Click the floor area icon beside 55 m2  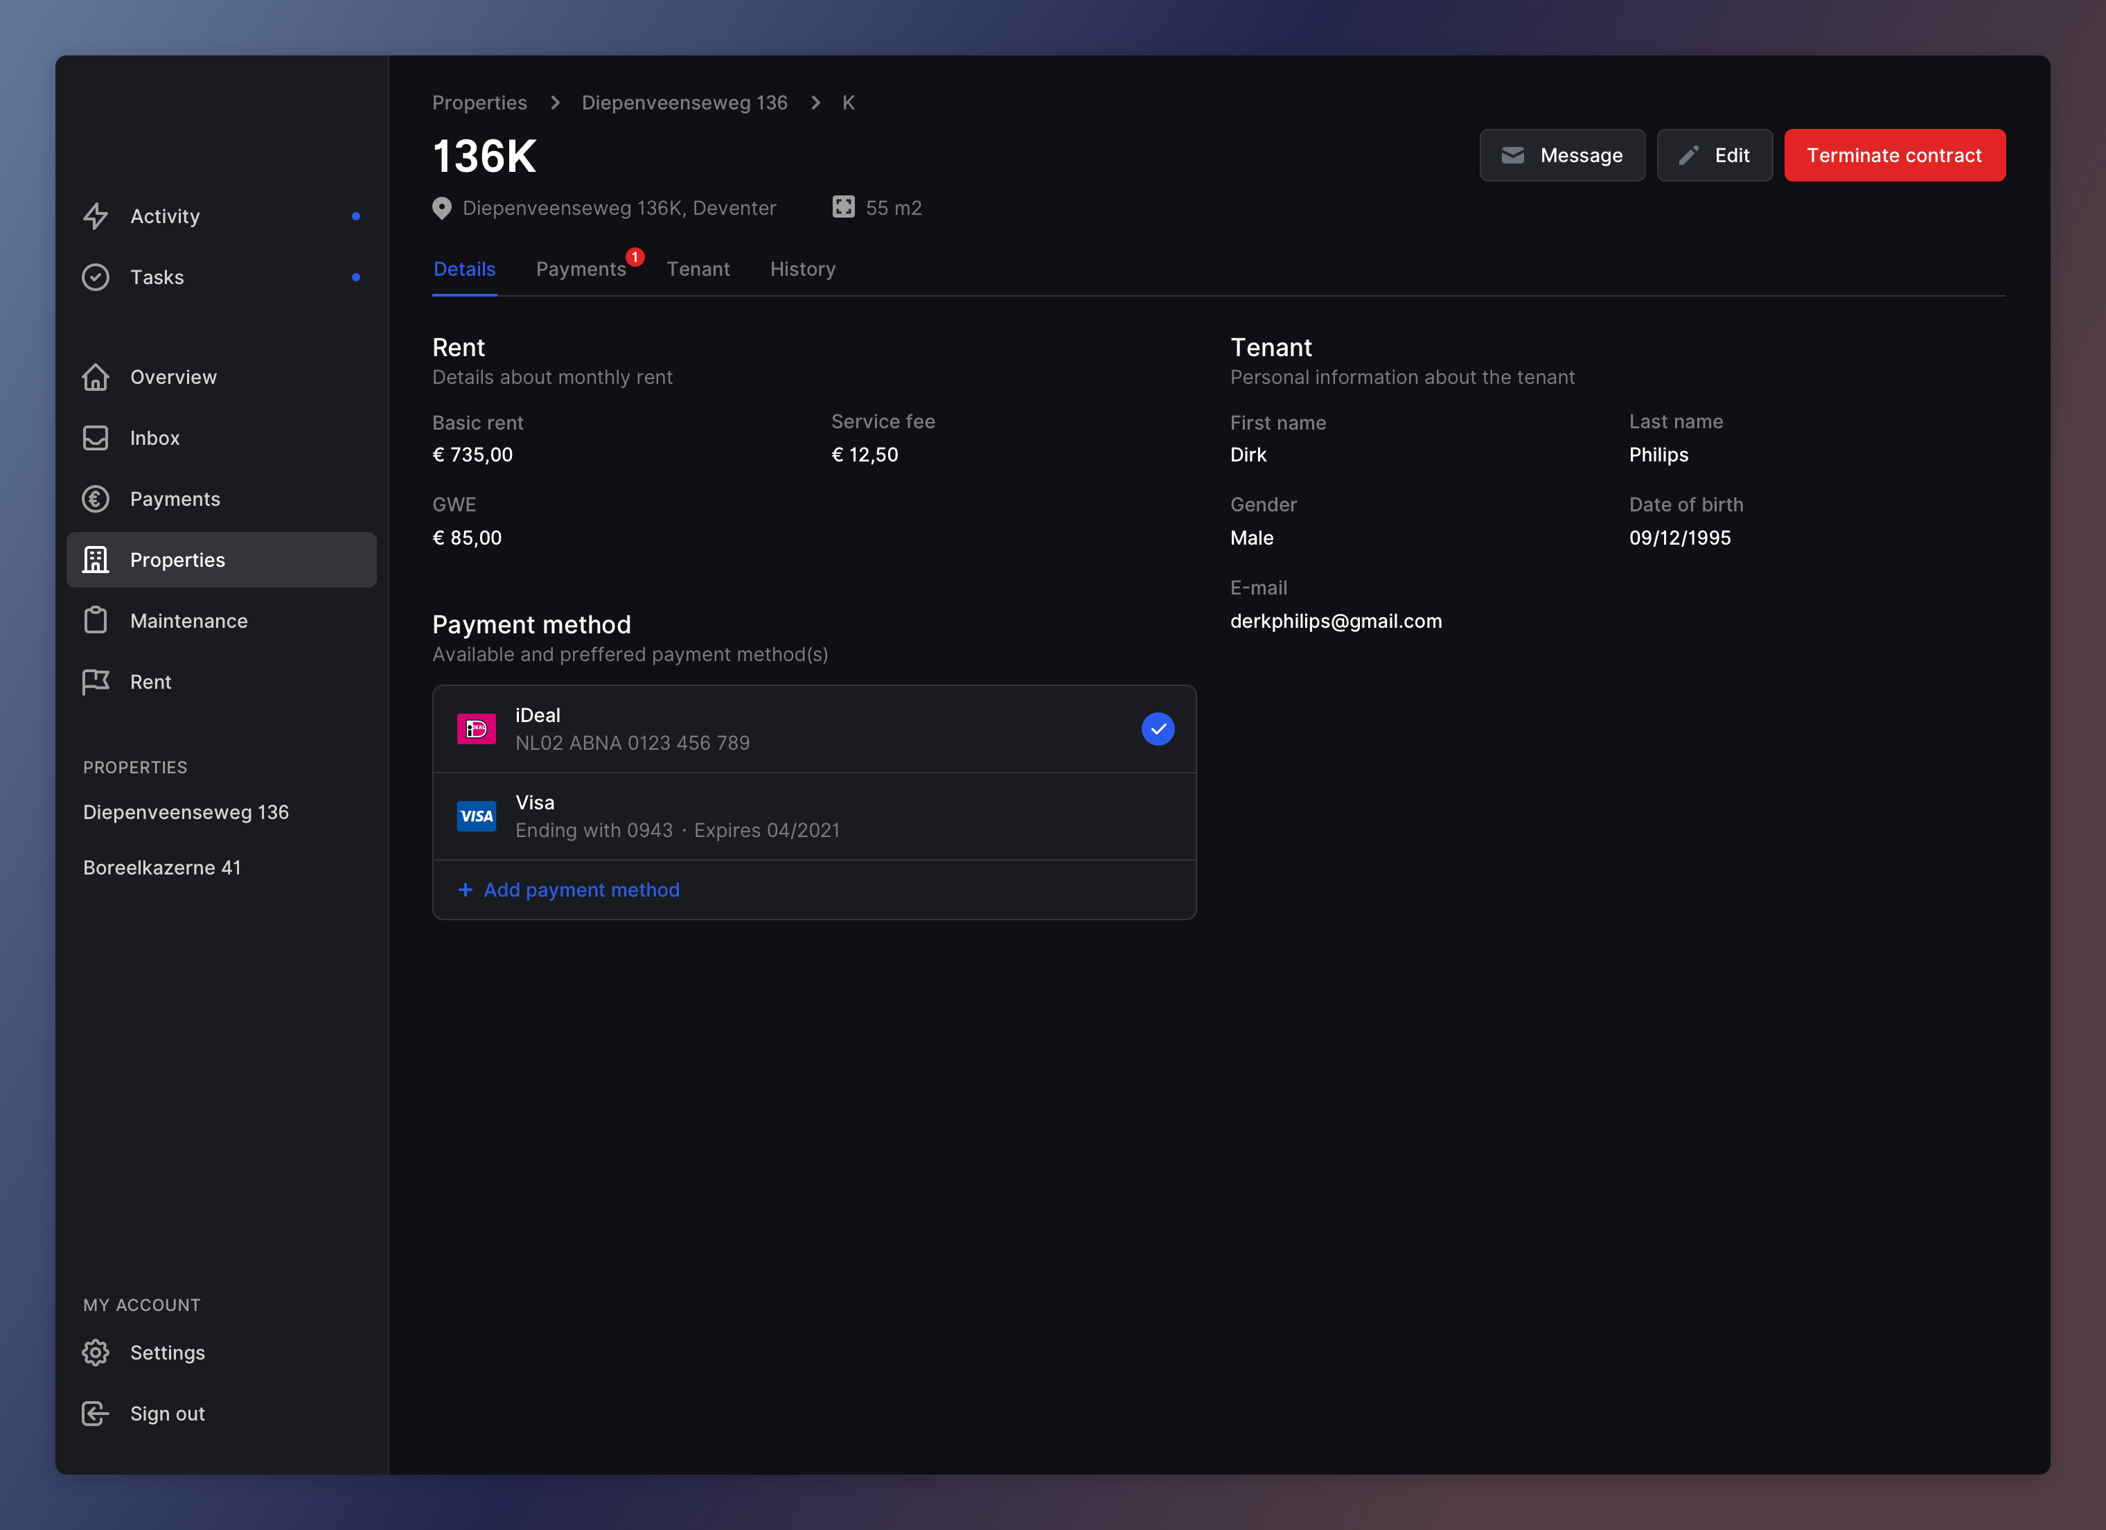(x=843, y=207)
